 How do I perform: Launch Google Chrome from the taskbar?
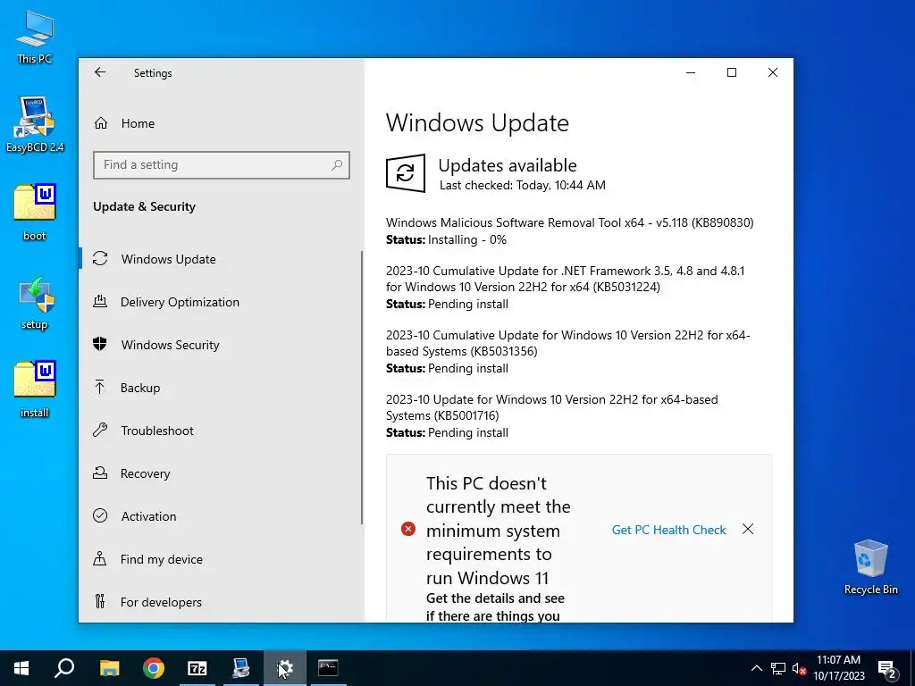154,668
